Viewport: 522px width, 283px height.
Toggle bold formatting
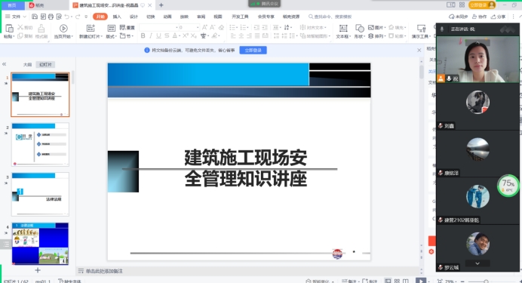pyautogui.click(x=143, y=35)
